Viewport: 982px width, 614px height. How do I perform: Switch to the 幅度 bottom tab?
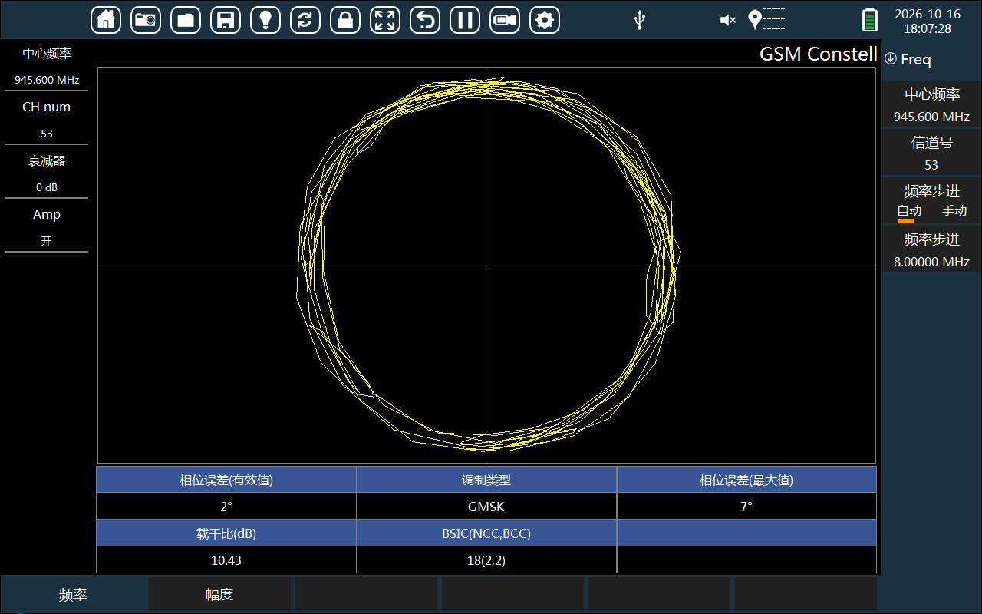[x=219, y=595]
